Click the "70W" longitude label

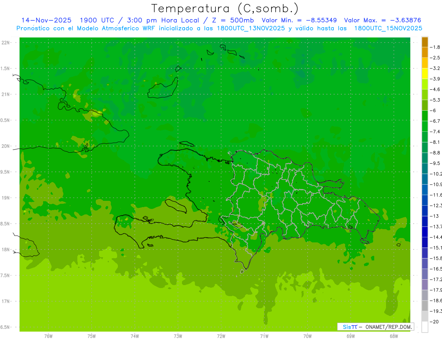(308, 336)
